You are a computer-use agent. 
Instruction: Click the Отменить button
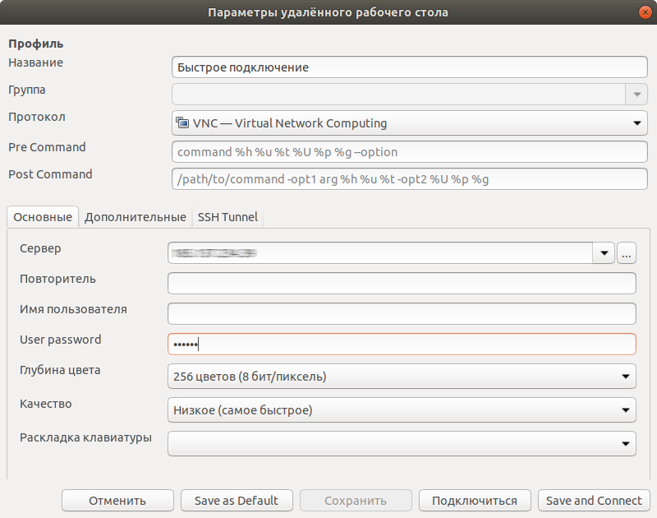click(x=117, y=501)
